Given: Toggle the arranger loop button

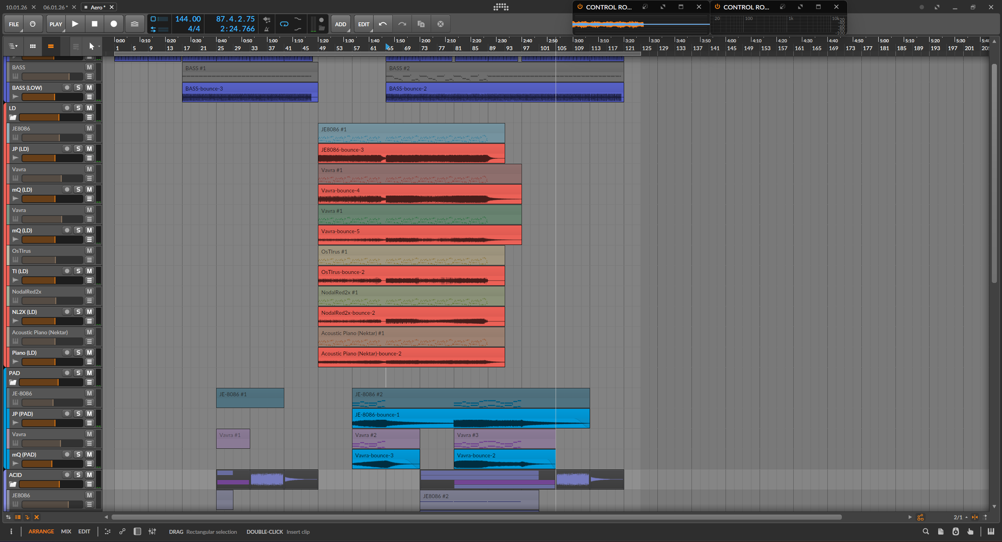Looking at the screenshot, I should coord(284,24).
